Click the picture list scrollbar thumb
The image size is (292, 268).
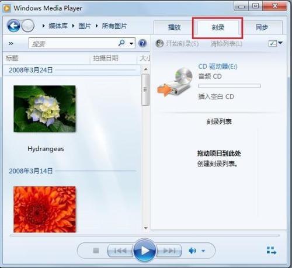point(145,89)
